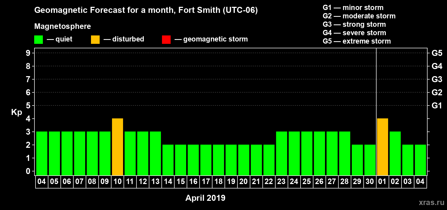
Task: Click the Kp axis value 5
Action: pos(28,106)
